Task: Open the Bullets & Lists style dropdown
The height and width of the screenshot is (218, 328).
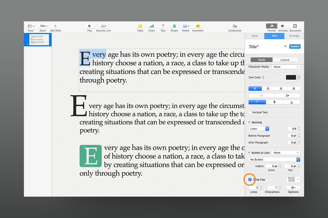Action: [286, 153]
